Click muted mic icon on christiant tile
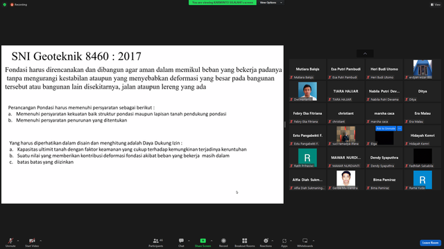The height and width of the screenshot is (249, 444). pyautogui.click(x=330, y=122)
